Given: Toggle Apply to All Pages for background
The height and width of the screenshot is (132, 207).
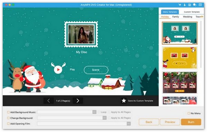Looking at the screenshot, I should pos(109,118).
